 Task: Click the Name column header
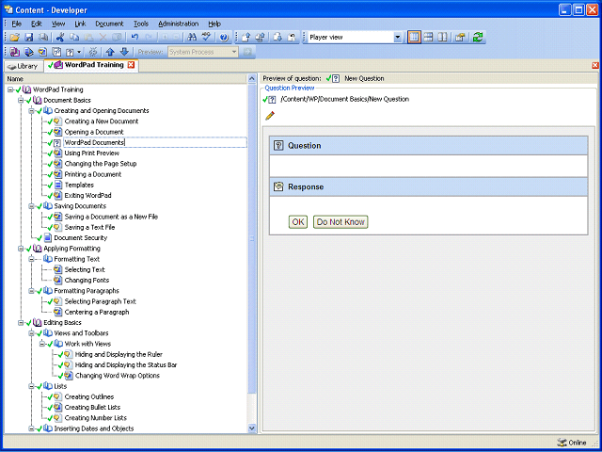click(x=126, y=79)
